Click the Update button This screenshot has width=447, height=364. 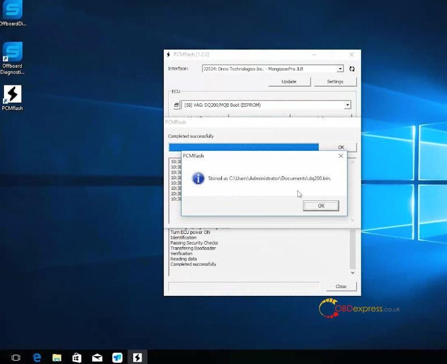pyautogui.click(x=289, y=82)
